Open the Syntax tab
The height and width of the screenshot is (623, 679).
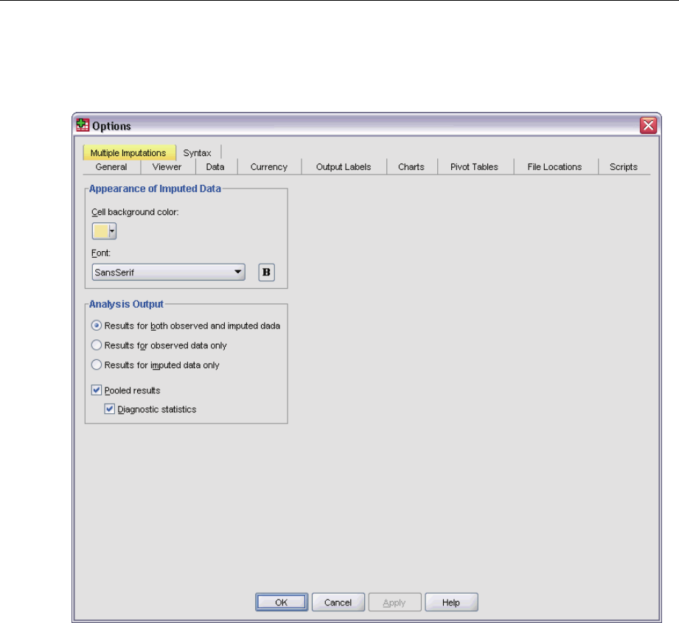[197, 152]
